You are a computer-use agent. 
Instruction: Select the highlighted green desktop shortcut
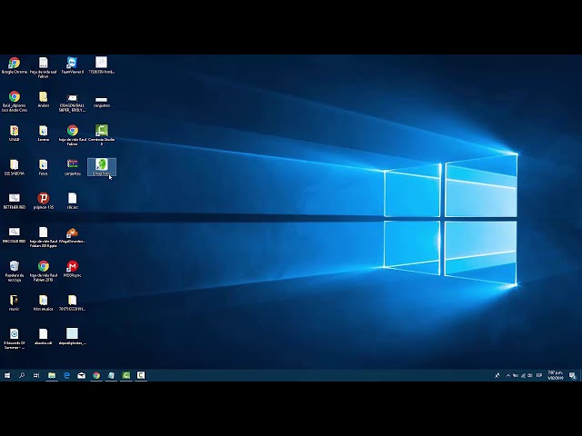tap(101, 165)
